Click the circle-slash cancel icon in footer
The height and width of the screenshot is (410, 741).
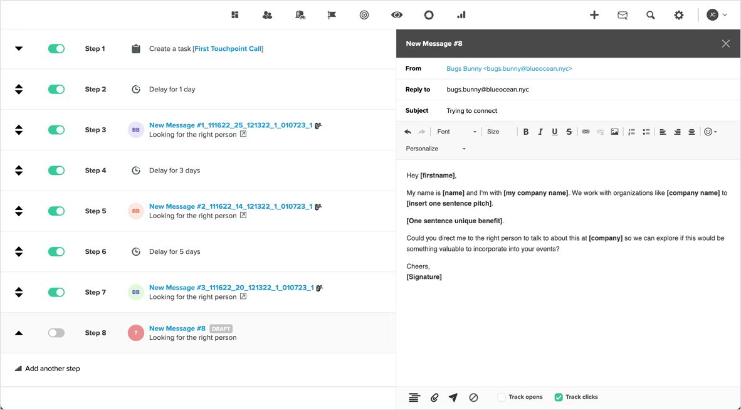point(473,397)
